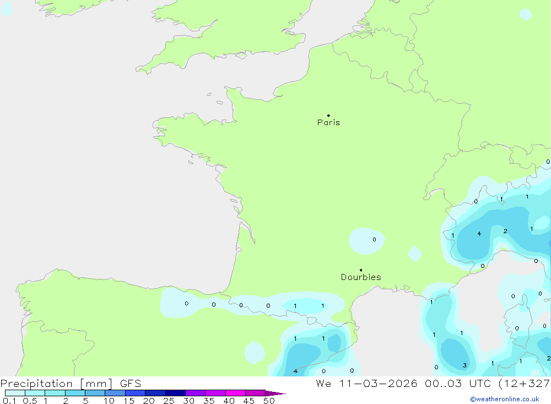Viewport: 551px width, 404px height.
Task: Click the over-50 mm legend arrow tip
Action: 275,393
